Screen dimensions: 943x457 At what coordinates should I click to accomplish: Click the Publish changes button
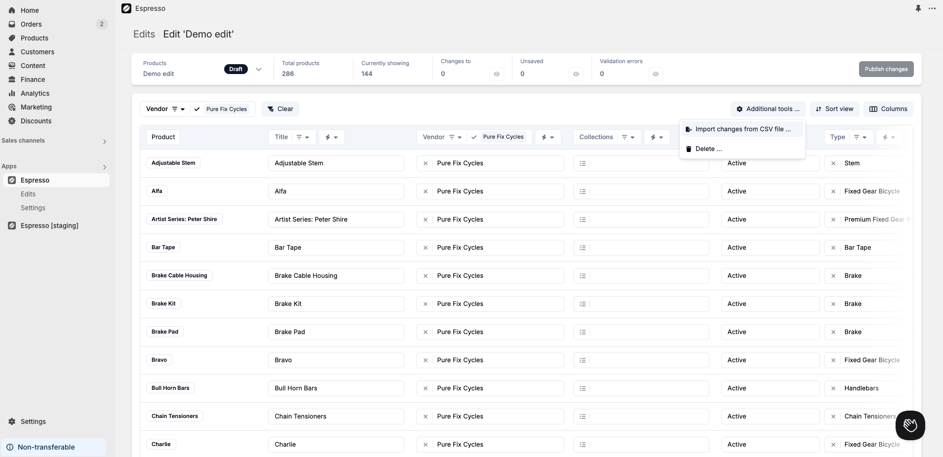pyautogui.click(x=886, y=69)
